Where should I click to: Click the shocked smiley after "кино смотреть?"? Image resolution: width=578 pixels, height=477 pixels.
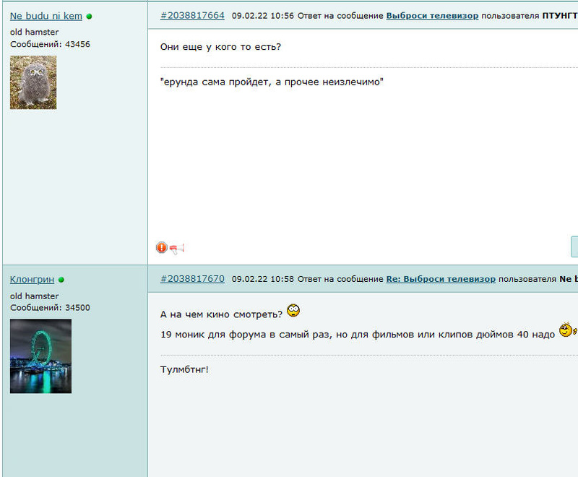[293, 310]
